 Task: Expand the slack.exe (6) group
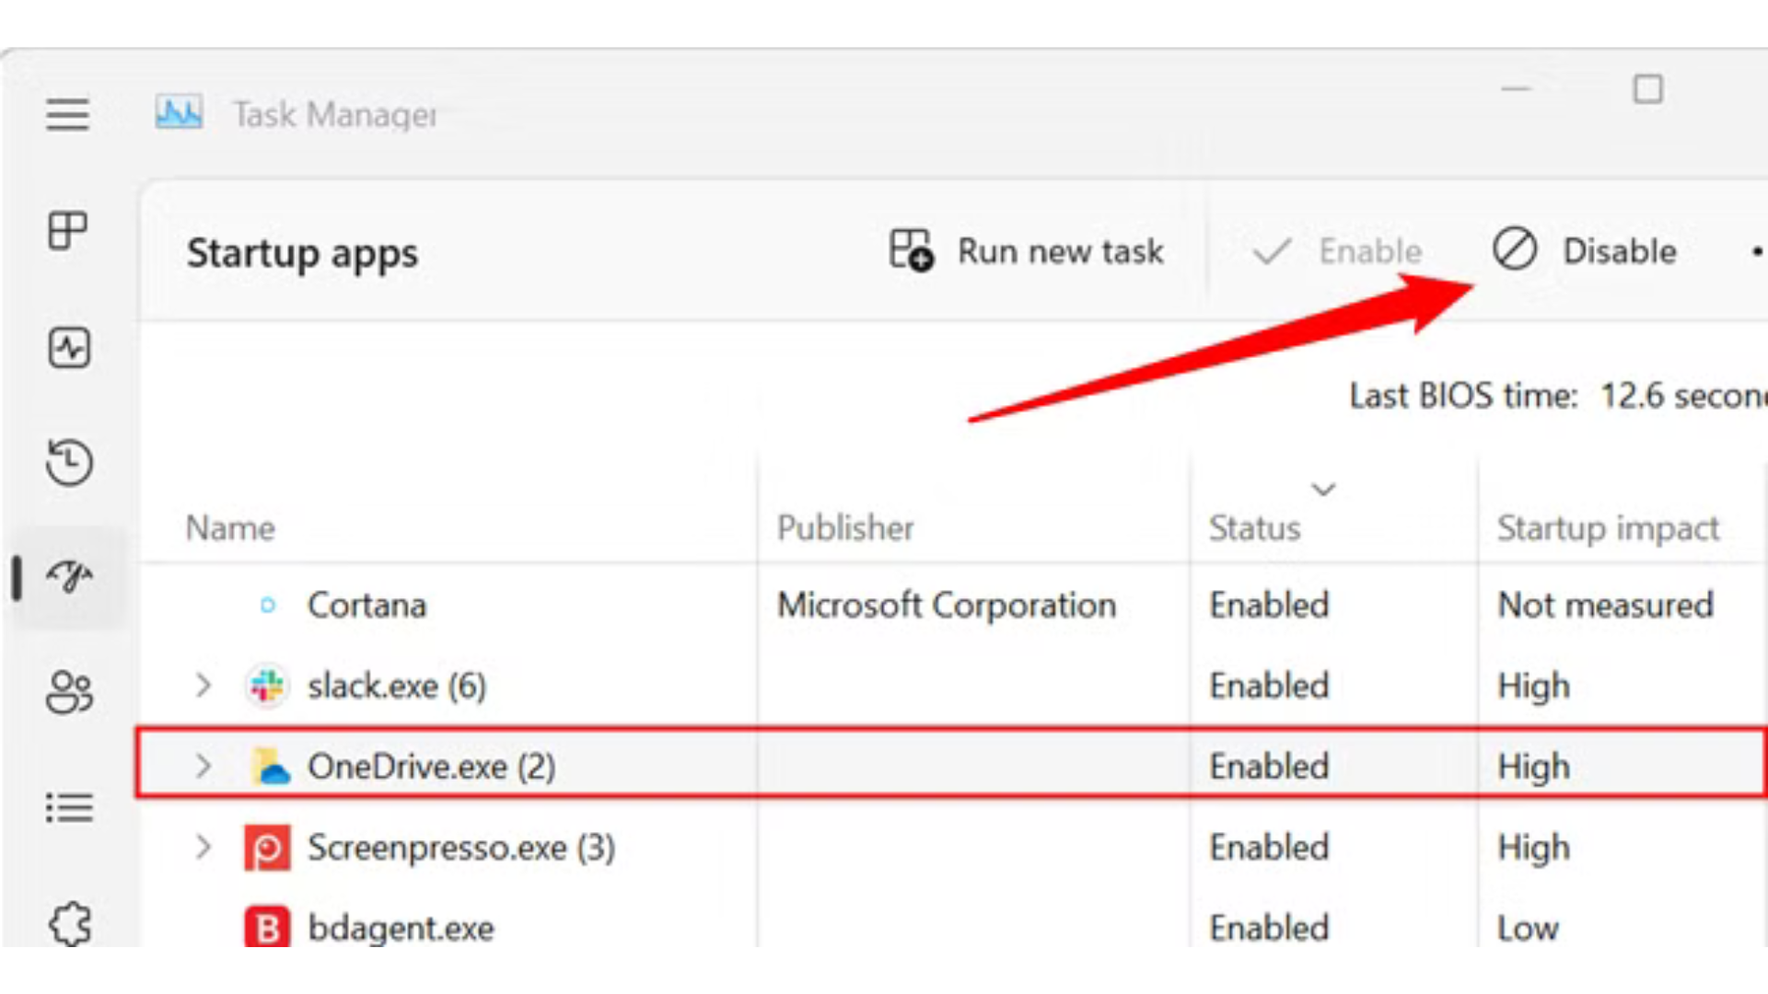(204, 686)
